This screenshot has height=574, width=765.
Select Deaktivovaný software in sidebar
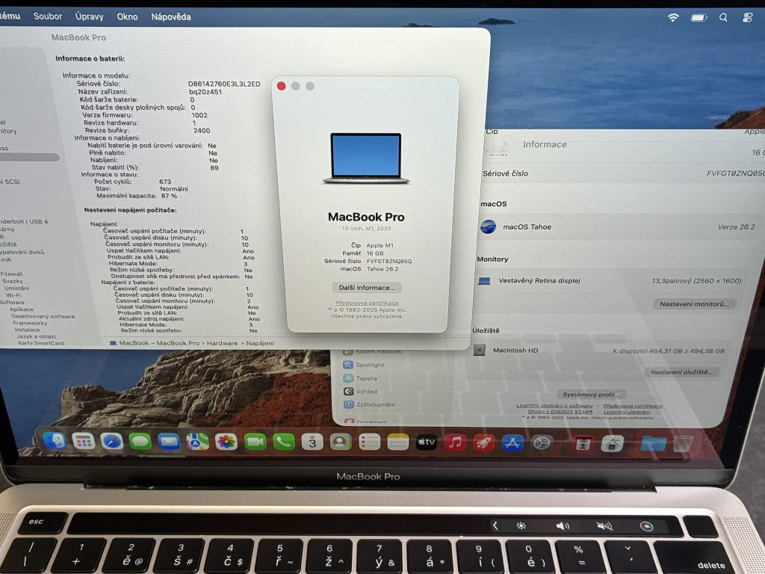click(x=43, y=316)
